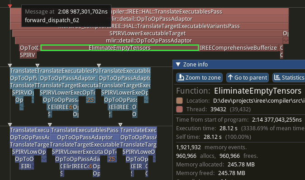Click the Location color swatch in Zone info
Image resolution: width=305 pixels, height=180 pixels.
pyautogui.click(x=179, y=101)
